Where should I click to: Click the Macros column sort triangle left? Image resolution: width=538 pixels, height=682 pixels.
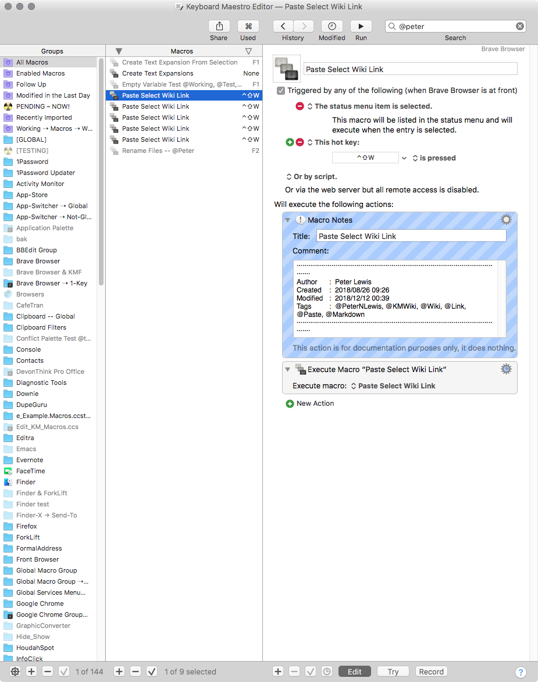point(119,51)
